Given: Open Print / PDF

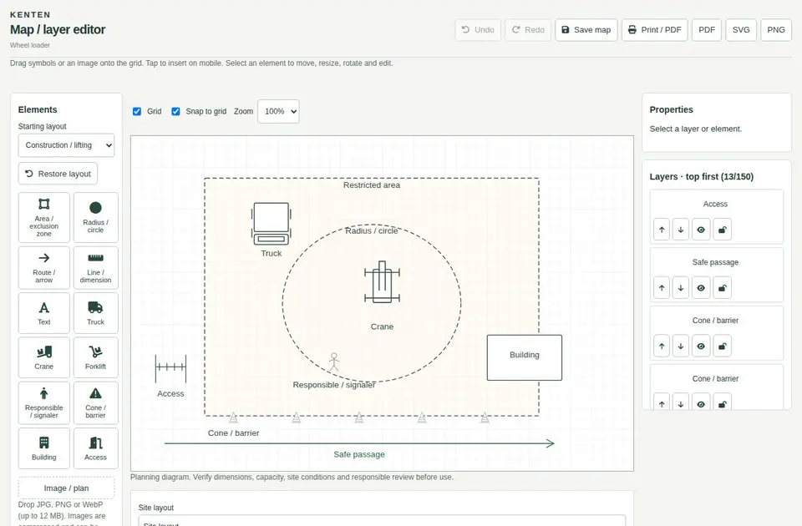Looking at the screenshot, I should click(x=655, y=30).
